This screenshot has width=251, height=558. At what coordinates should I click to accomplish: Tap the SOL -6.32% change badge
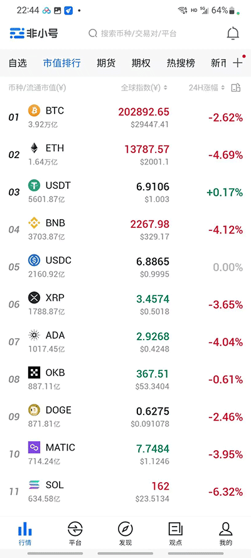point(225,492)
